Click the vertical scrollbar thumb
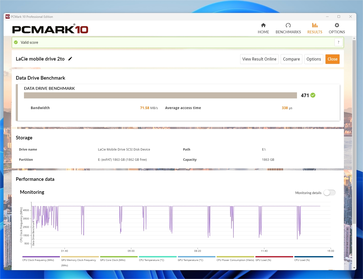Viewport: 363px width, 279px height. tap(354, 132)
